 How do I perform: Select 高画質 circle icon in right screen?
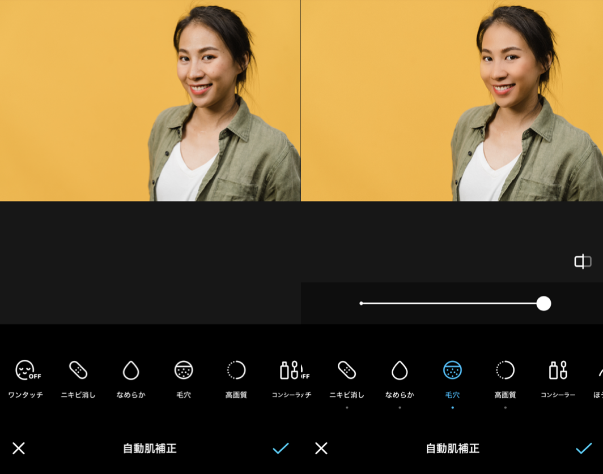(505, 371)
